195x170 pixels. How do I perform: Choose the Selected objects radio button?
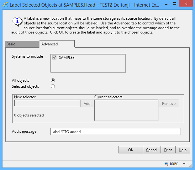tap(53, 86)
